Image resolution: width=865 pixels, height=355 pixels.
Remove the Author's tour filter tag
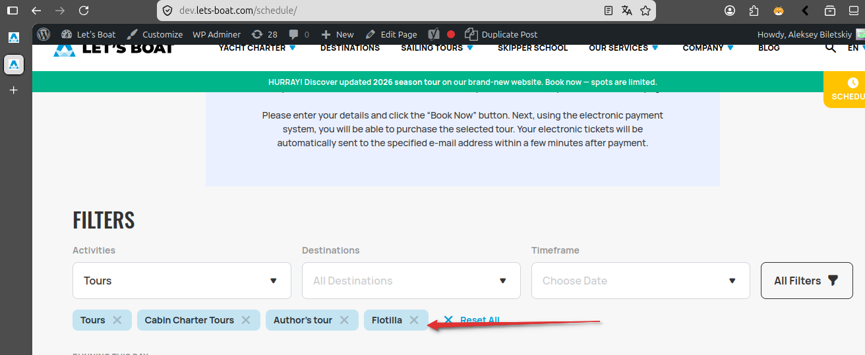click(x=344, y=320)
